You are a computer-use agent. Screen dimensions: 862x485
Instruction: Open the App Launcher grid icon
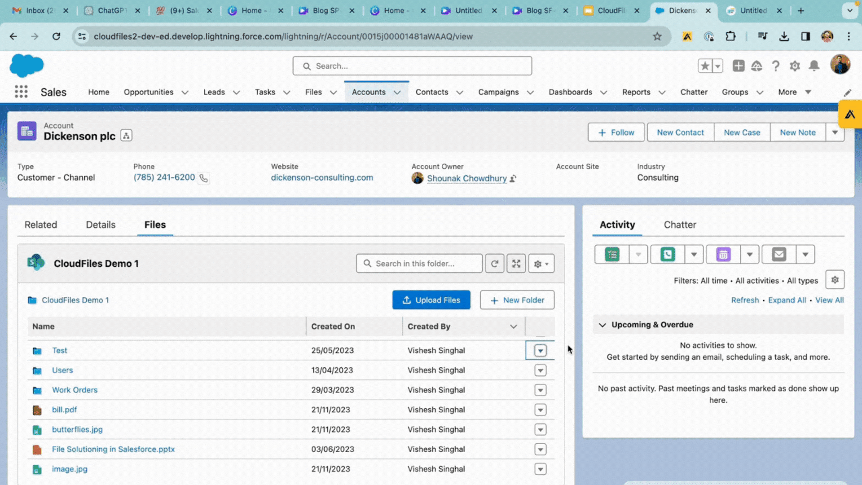pyautogui.click(x=21, y=92)
